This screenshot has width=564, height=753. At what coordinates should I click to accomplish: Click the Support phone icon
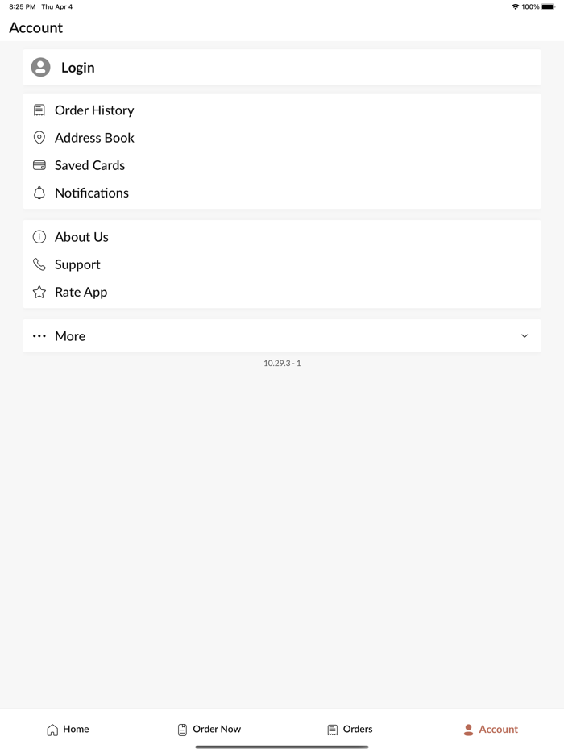tap(39, 264)
